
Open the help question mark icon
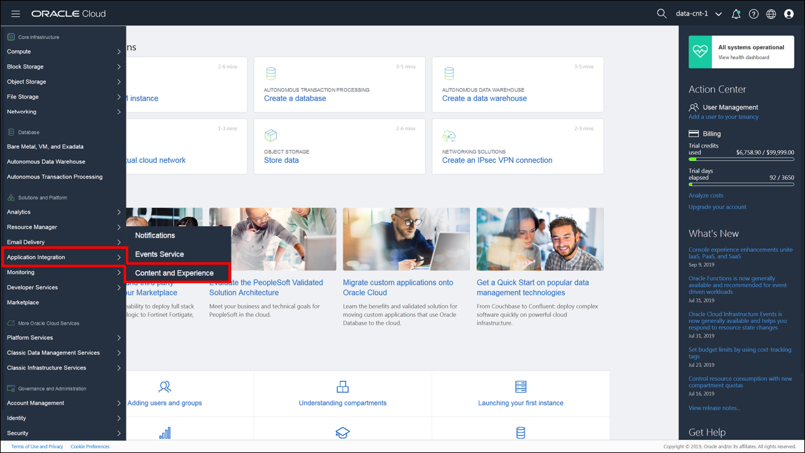753,14
